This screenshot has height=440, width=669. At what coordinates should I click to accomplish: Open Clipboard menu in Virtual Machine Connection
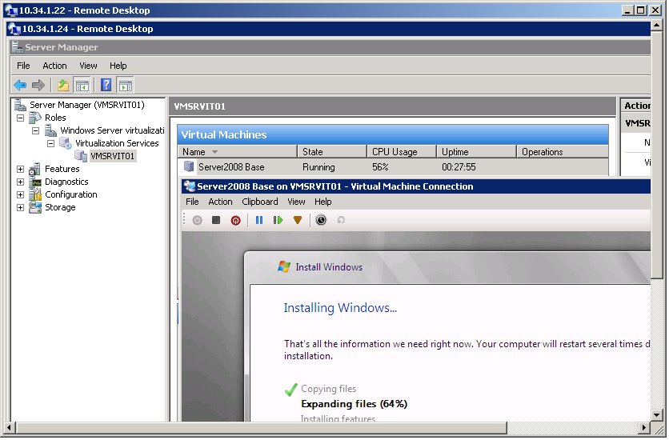click(x=259, y=202)
